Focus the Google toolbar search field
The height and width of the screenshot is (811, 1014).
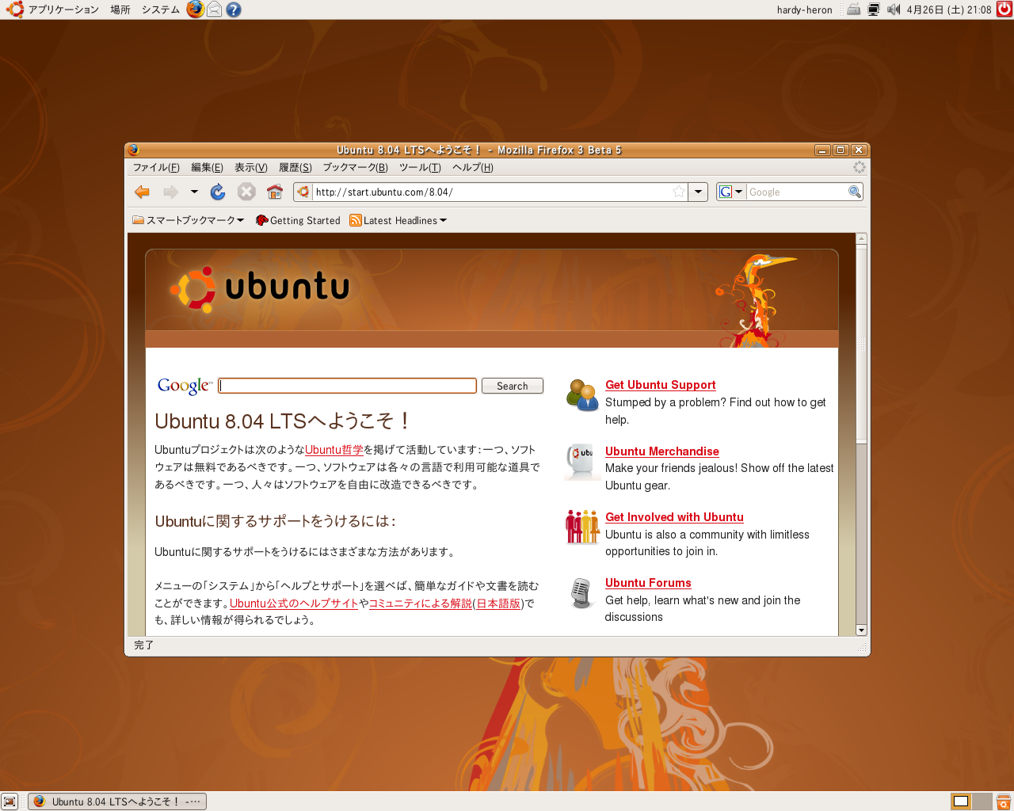pyautogui.click(x=797, y=192)
